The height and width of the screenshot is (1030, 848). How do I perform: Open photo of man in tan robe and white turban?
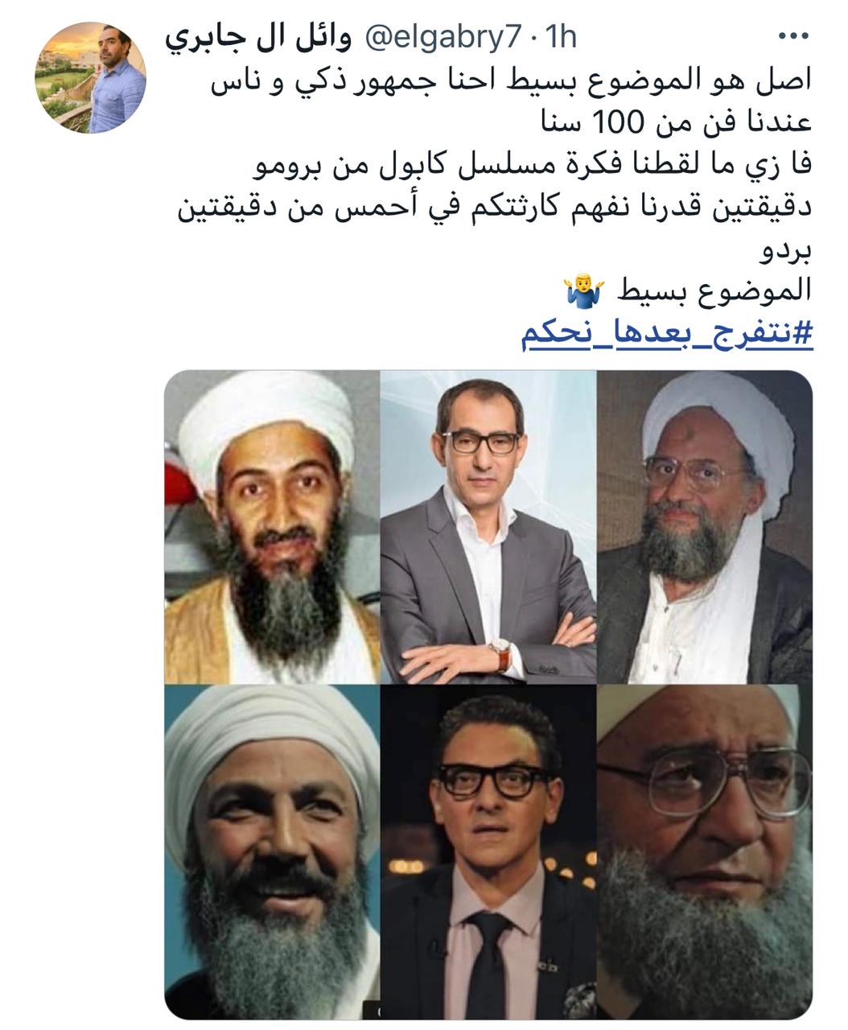click(272, 527)
